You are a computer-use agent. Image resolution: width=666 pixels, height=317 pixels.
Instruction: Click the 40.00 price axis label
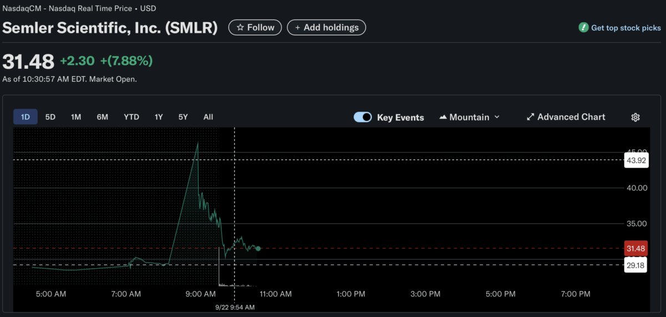coord(636,188)
